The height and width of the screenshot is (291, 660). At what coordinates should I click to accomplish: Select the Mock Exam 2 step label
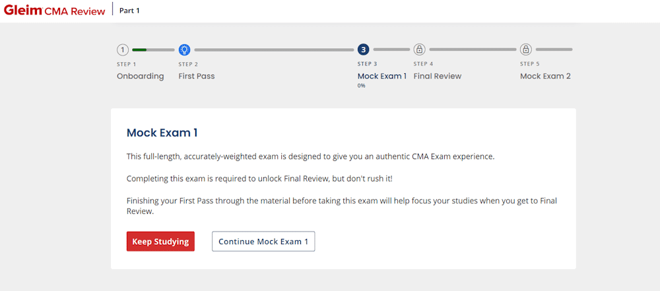pos(545,77)
